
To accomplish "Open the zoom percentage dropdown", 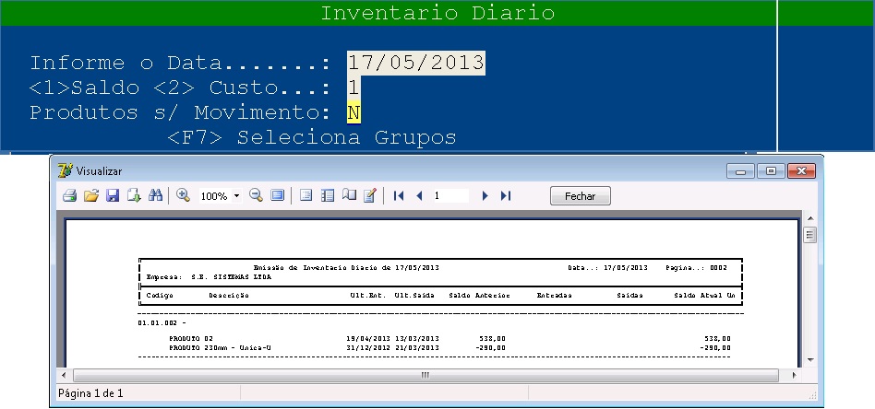I will (x=236, y=196).
